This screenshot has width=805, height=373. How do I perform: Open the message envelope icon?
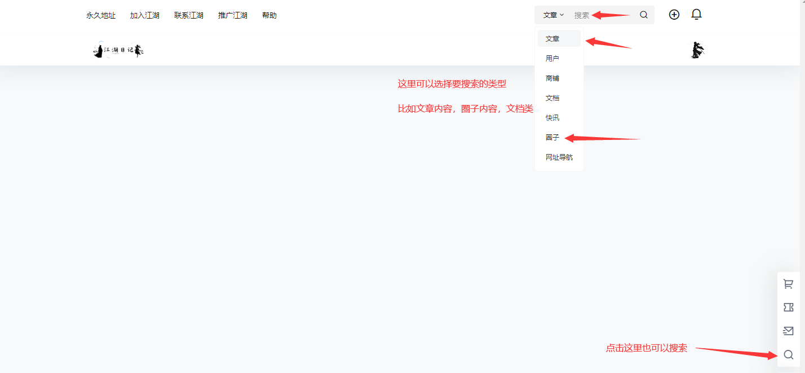788,331
